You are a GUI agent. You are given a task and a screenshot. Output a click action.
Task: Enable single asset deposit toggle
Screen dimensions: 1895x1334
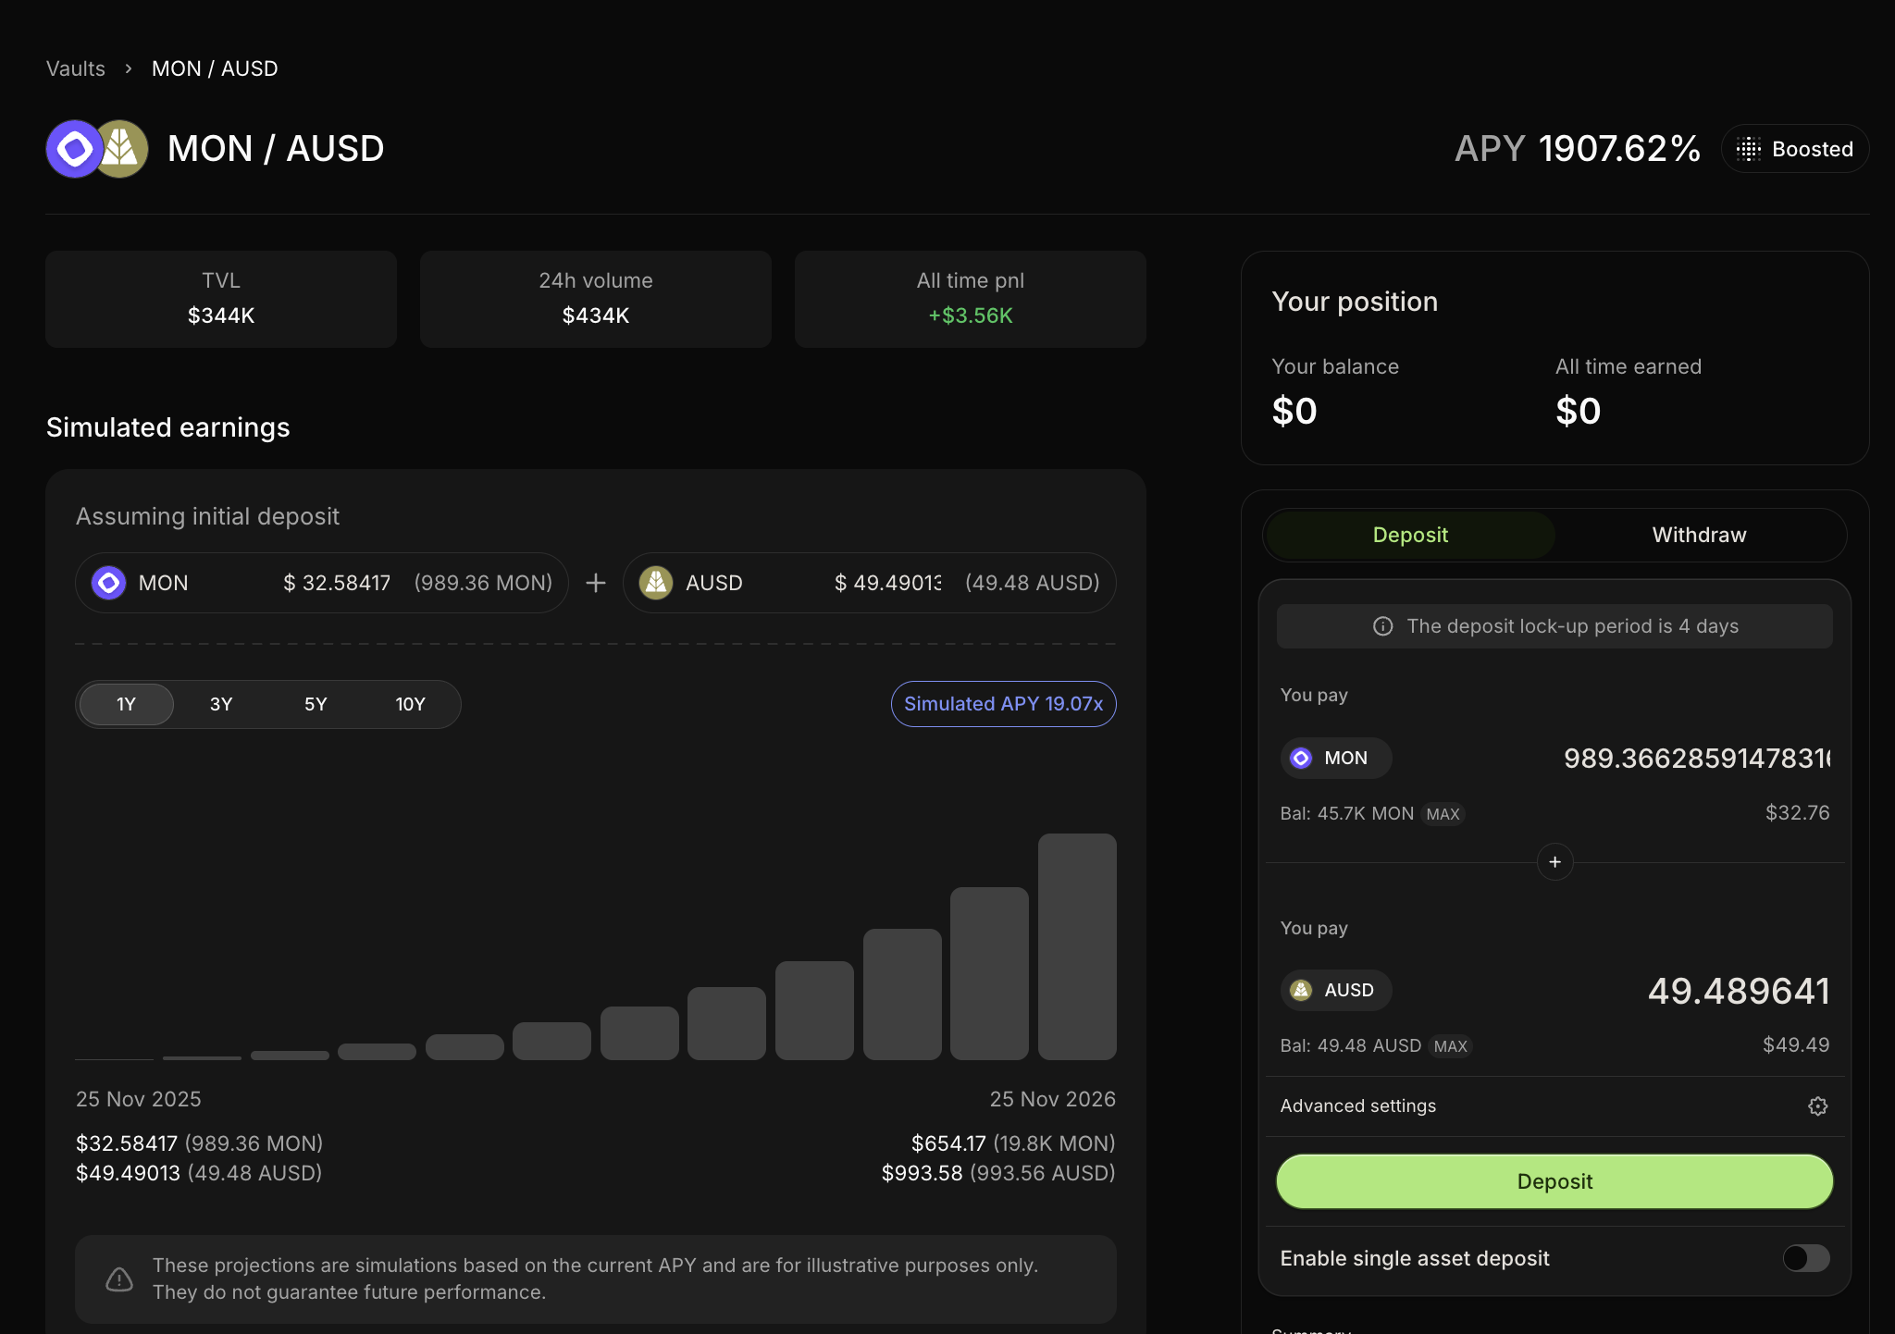point(1805,1258)
